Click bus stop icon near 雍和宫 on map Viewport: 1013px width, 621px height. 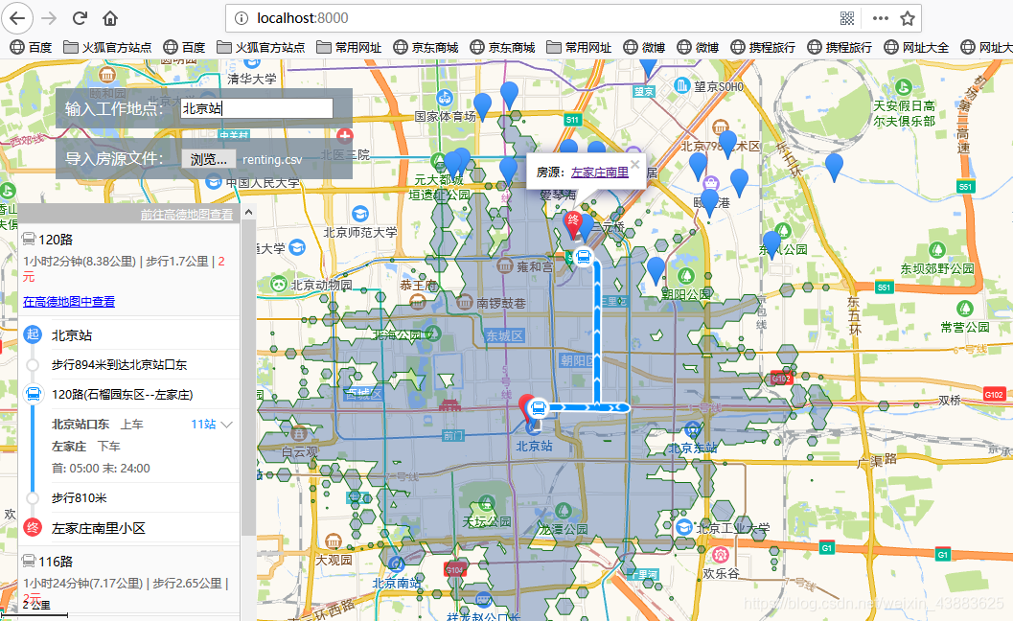click(584, 257)
